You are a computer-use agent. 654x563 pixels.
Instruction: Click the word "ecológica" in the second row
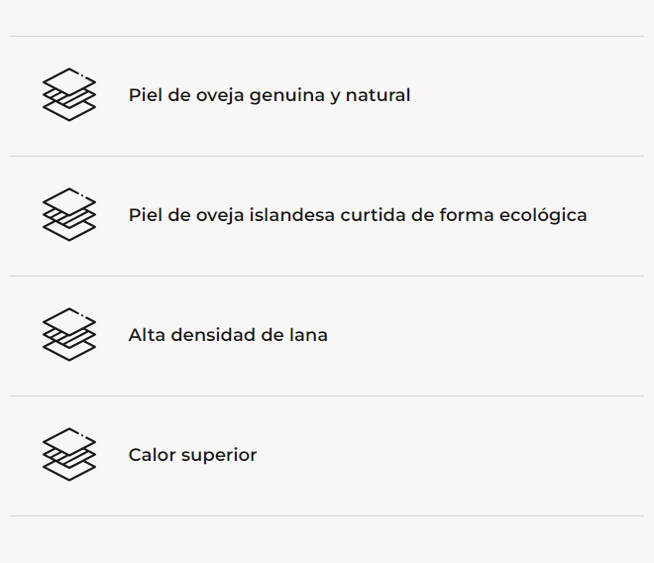pyautogui.click(x=545, y=215)
